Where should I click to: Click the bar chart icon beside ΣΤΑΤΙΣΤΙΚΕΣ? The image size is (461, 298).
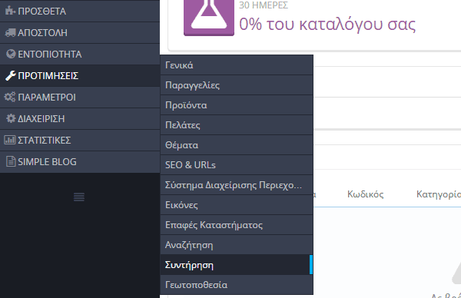click(x=10, y=140)
